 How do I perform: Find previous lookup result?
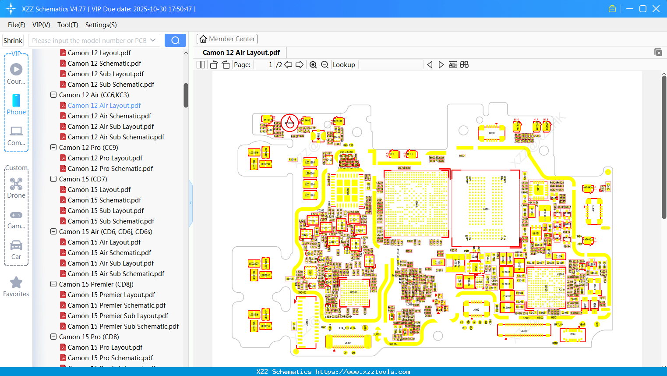(430, 65)
